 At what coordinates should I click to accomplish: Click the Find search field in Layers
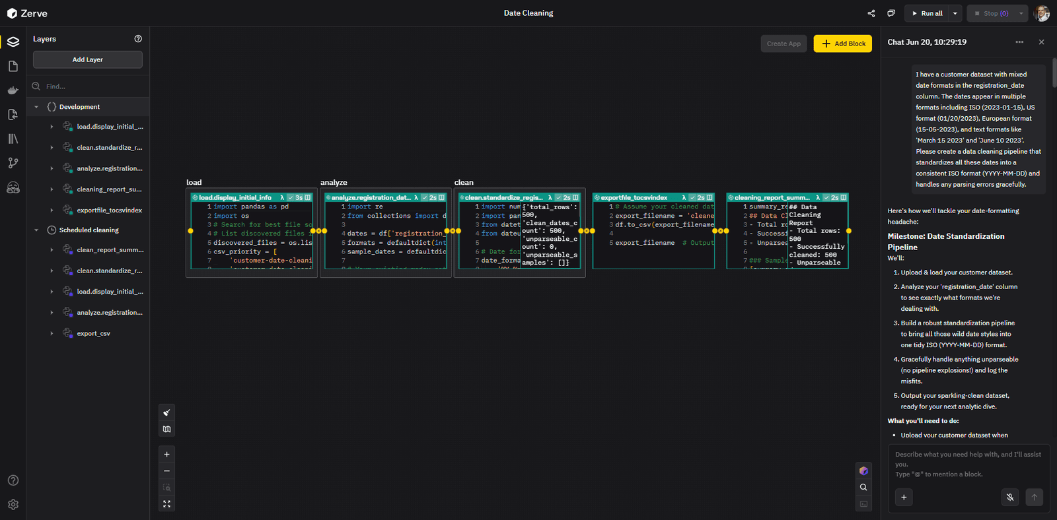(x=88, y=86)
